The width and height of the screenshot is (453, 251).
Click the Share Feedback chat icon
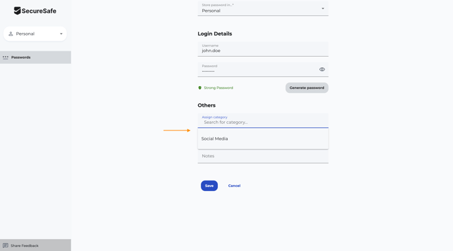tap(5, 246)
